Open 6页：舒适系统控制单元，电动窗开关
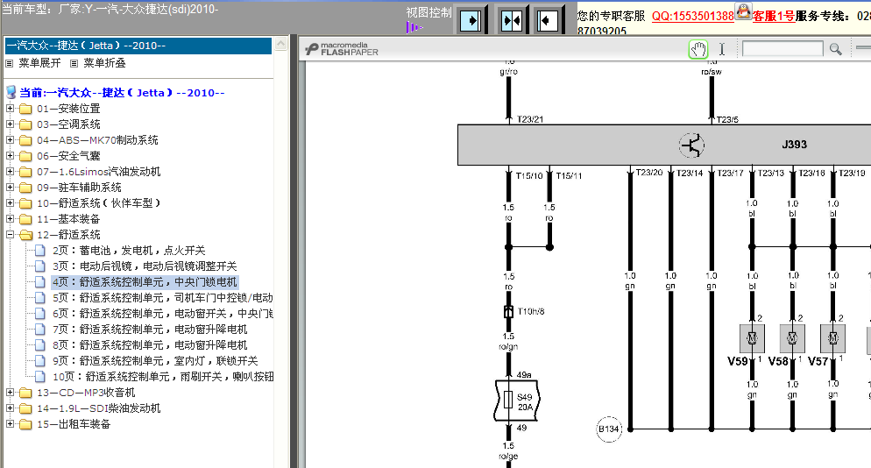 [x=162, y=314]
